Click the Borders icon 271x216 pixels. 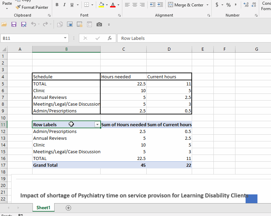pos(86,5)
